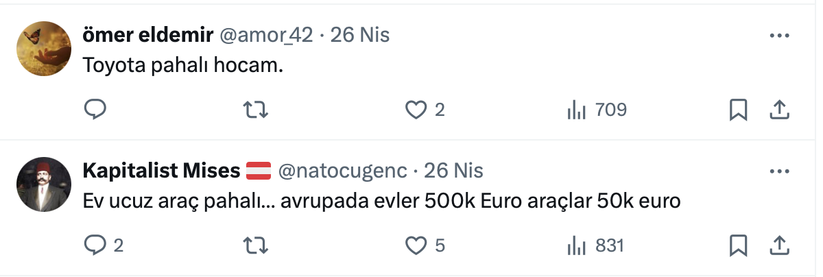823x277 pixels.
Task: Open more options for Kapitalist Mises' tweet
Action: (x=780, y=171)
